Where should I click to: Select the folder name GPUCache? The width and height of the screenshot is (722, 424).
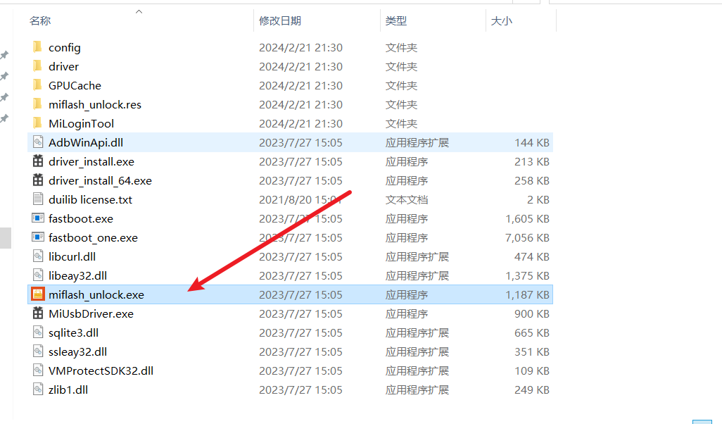75,85
